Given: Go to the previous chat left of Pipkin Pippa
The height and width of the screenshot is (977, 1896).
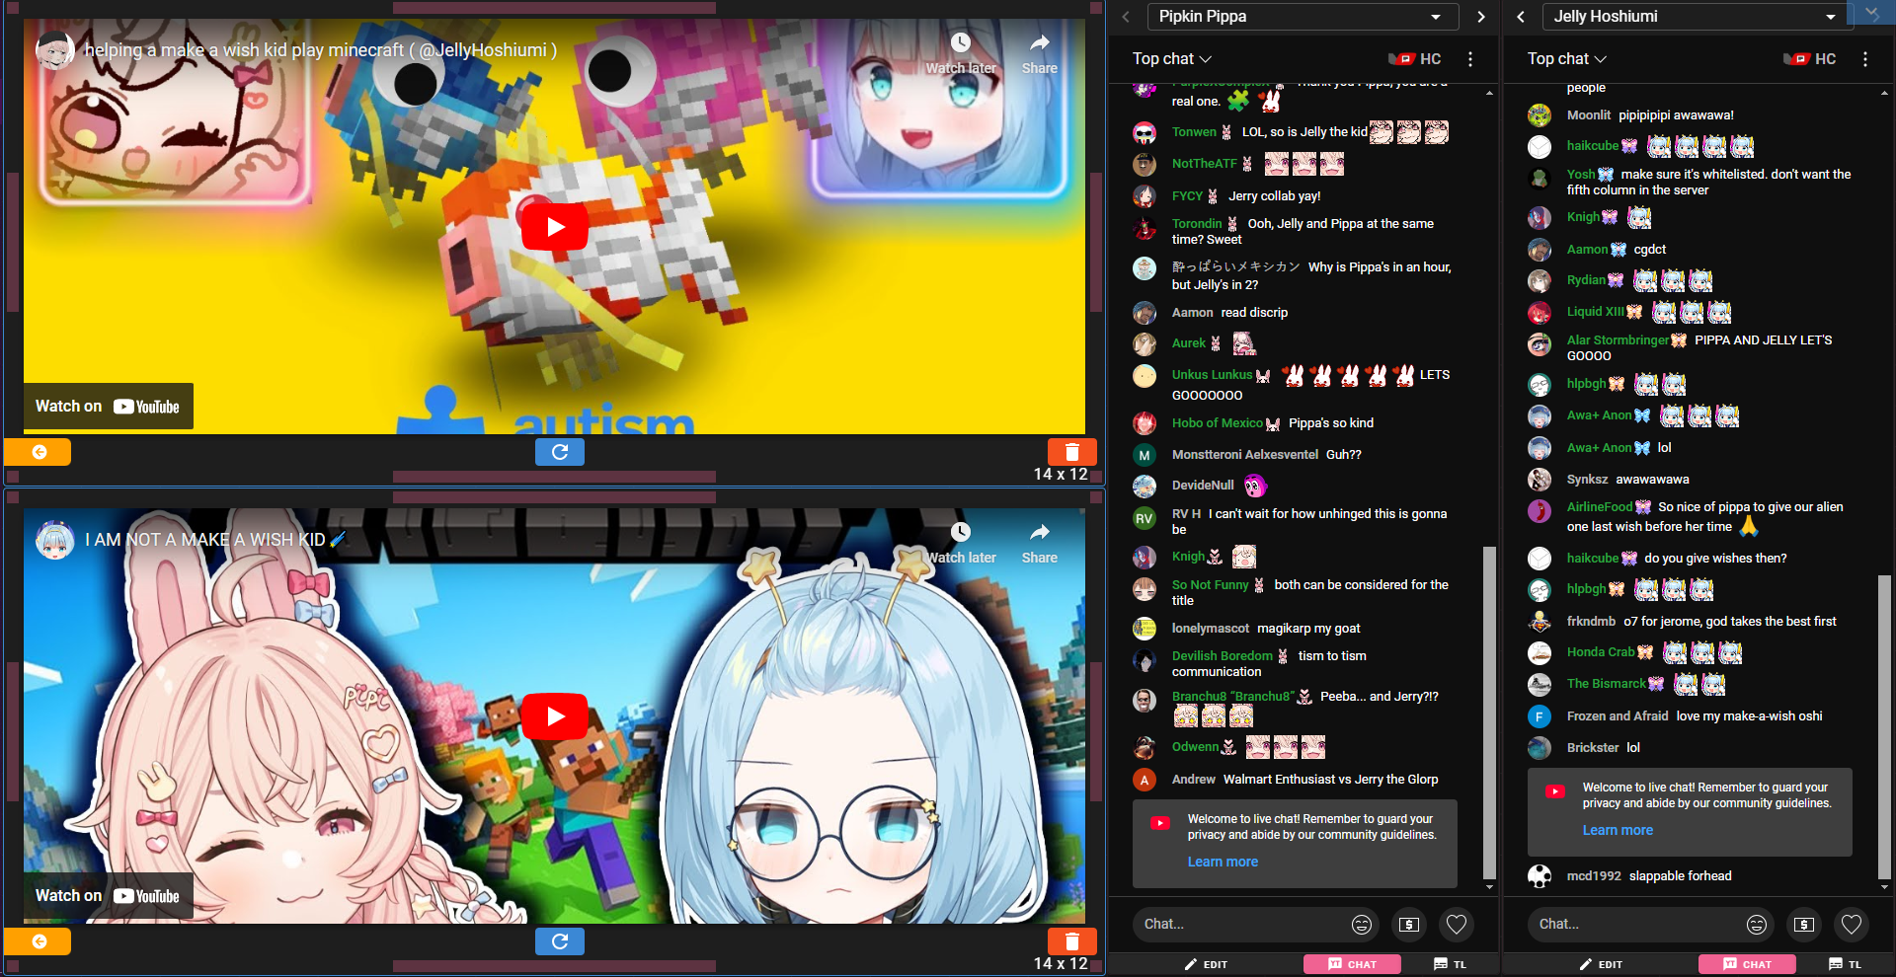Looking at the screenshot, I should point(1125,16).
